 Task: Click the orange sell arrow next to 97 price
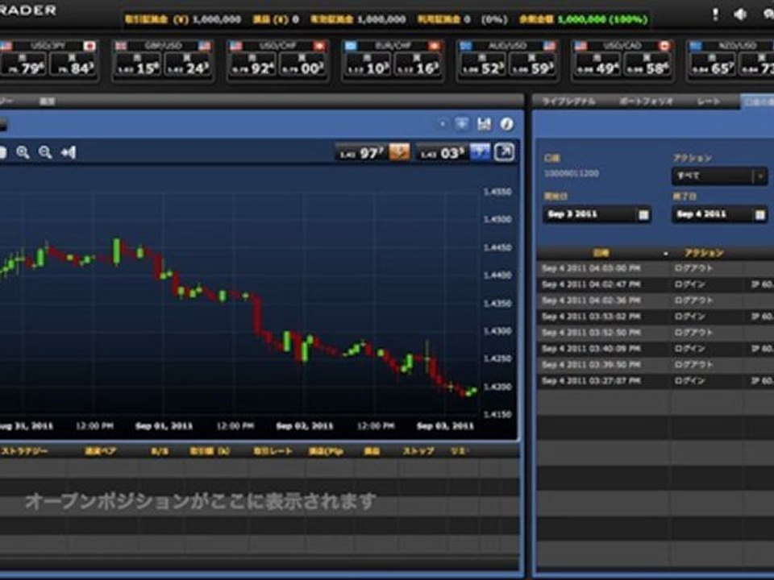399,152
